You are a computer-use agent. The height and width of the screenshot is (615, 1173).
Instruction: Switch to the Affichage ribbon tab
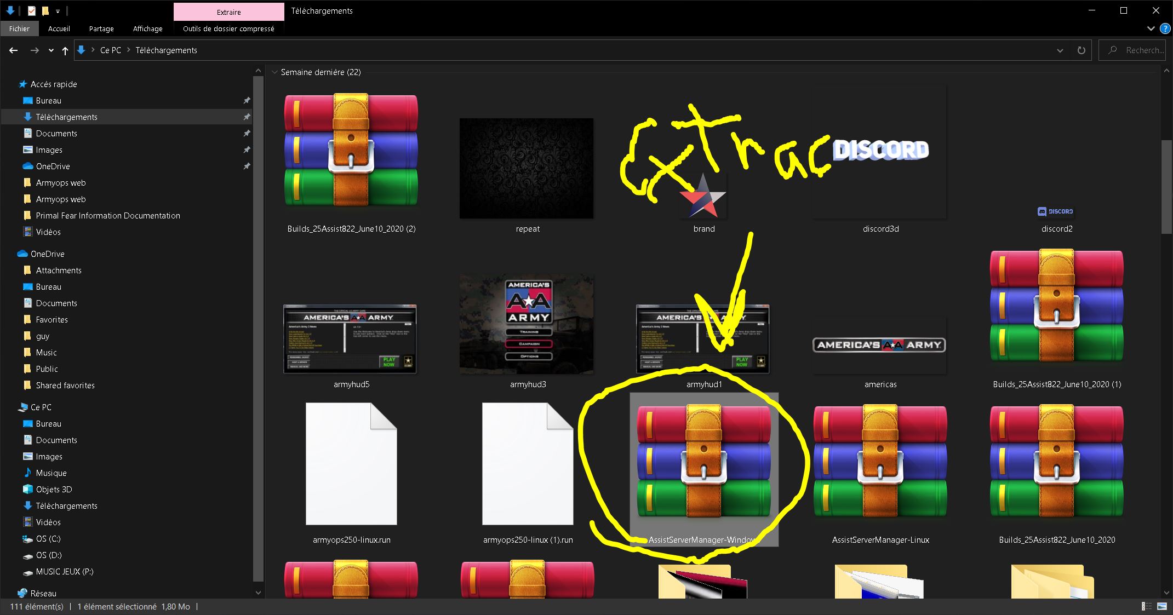[x=147, y=28]
